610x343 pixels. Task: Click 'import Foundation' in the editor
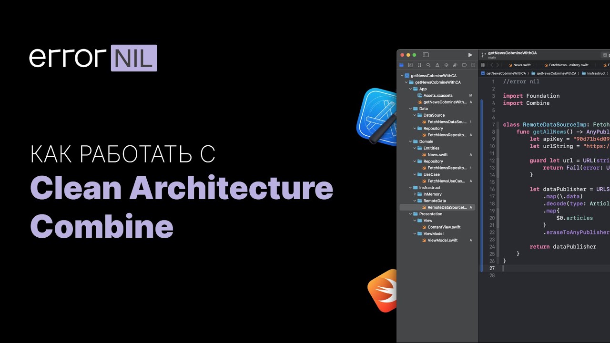pos(531,96)
